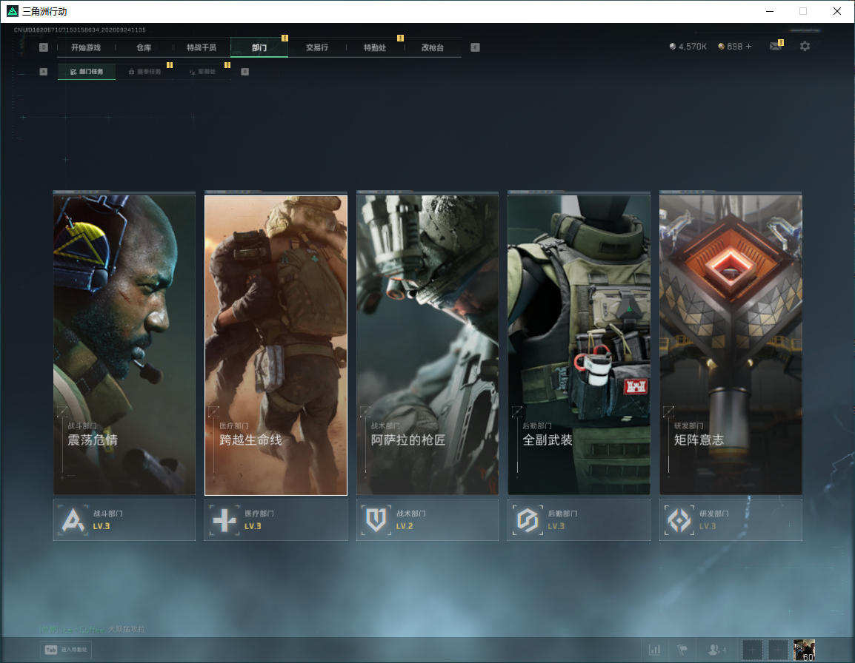Click the chat message line above bottom bar
Viewport: 855px width, 663px height.
coord(92,629)
